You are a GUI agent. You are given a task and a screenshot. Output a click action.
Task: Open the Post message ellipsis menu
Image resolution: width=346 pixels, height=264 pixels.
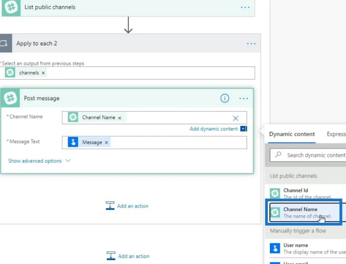tap(243, 98)
